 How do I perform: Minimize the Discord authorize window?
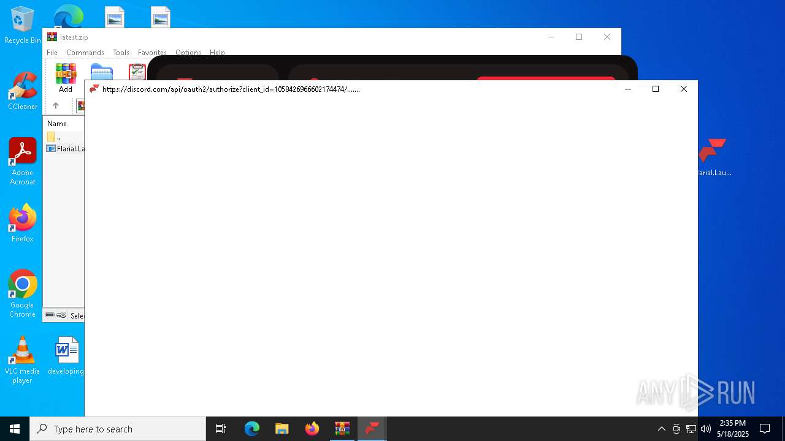627,89
